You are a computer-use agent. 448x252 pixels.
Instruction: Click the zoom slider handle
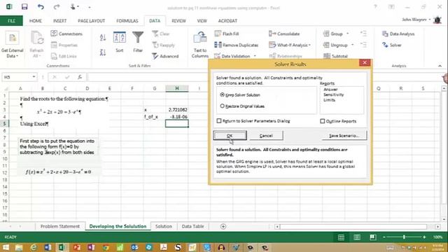(404, 237)
